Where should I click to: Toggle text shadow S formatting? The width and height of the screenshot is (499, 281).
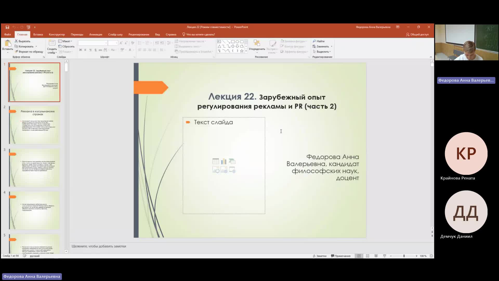click(x=95, y=50)
